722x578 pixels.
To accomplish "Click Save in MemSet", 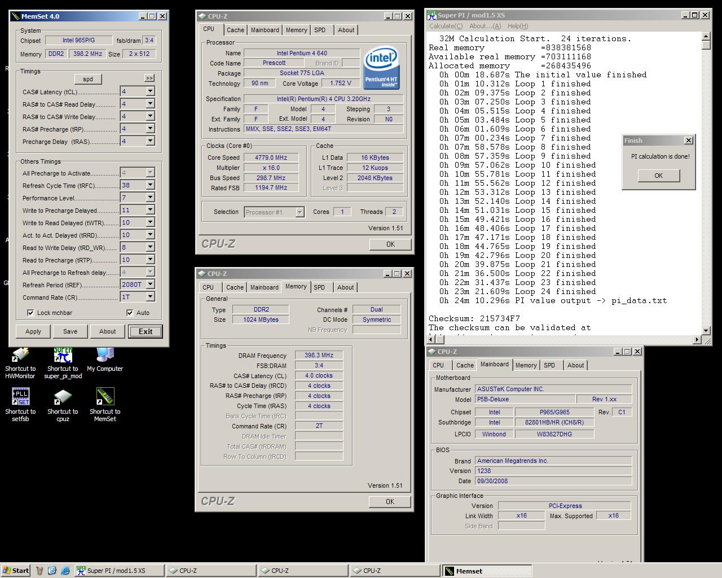I will click(71, 331).
